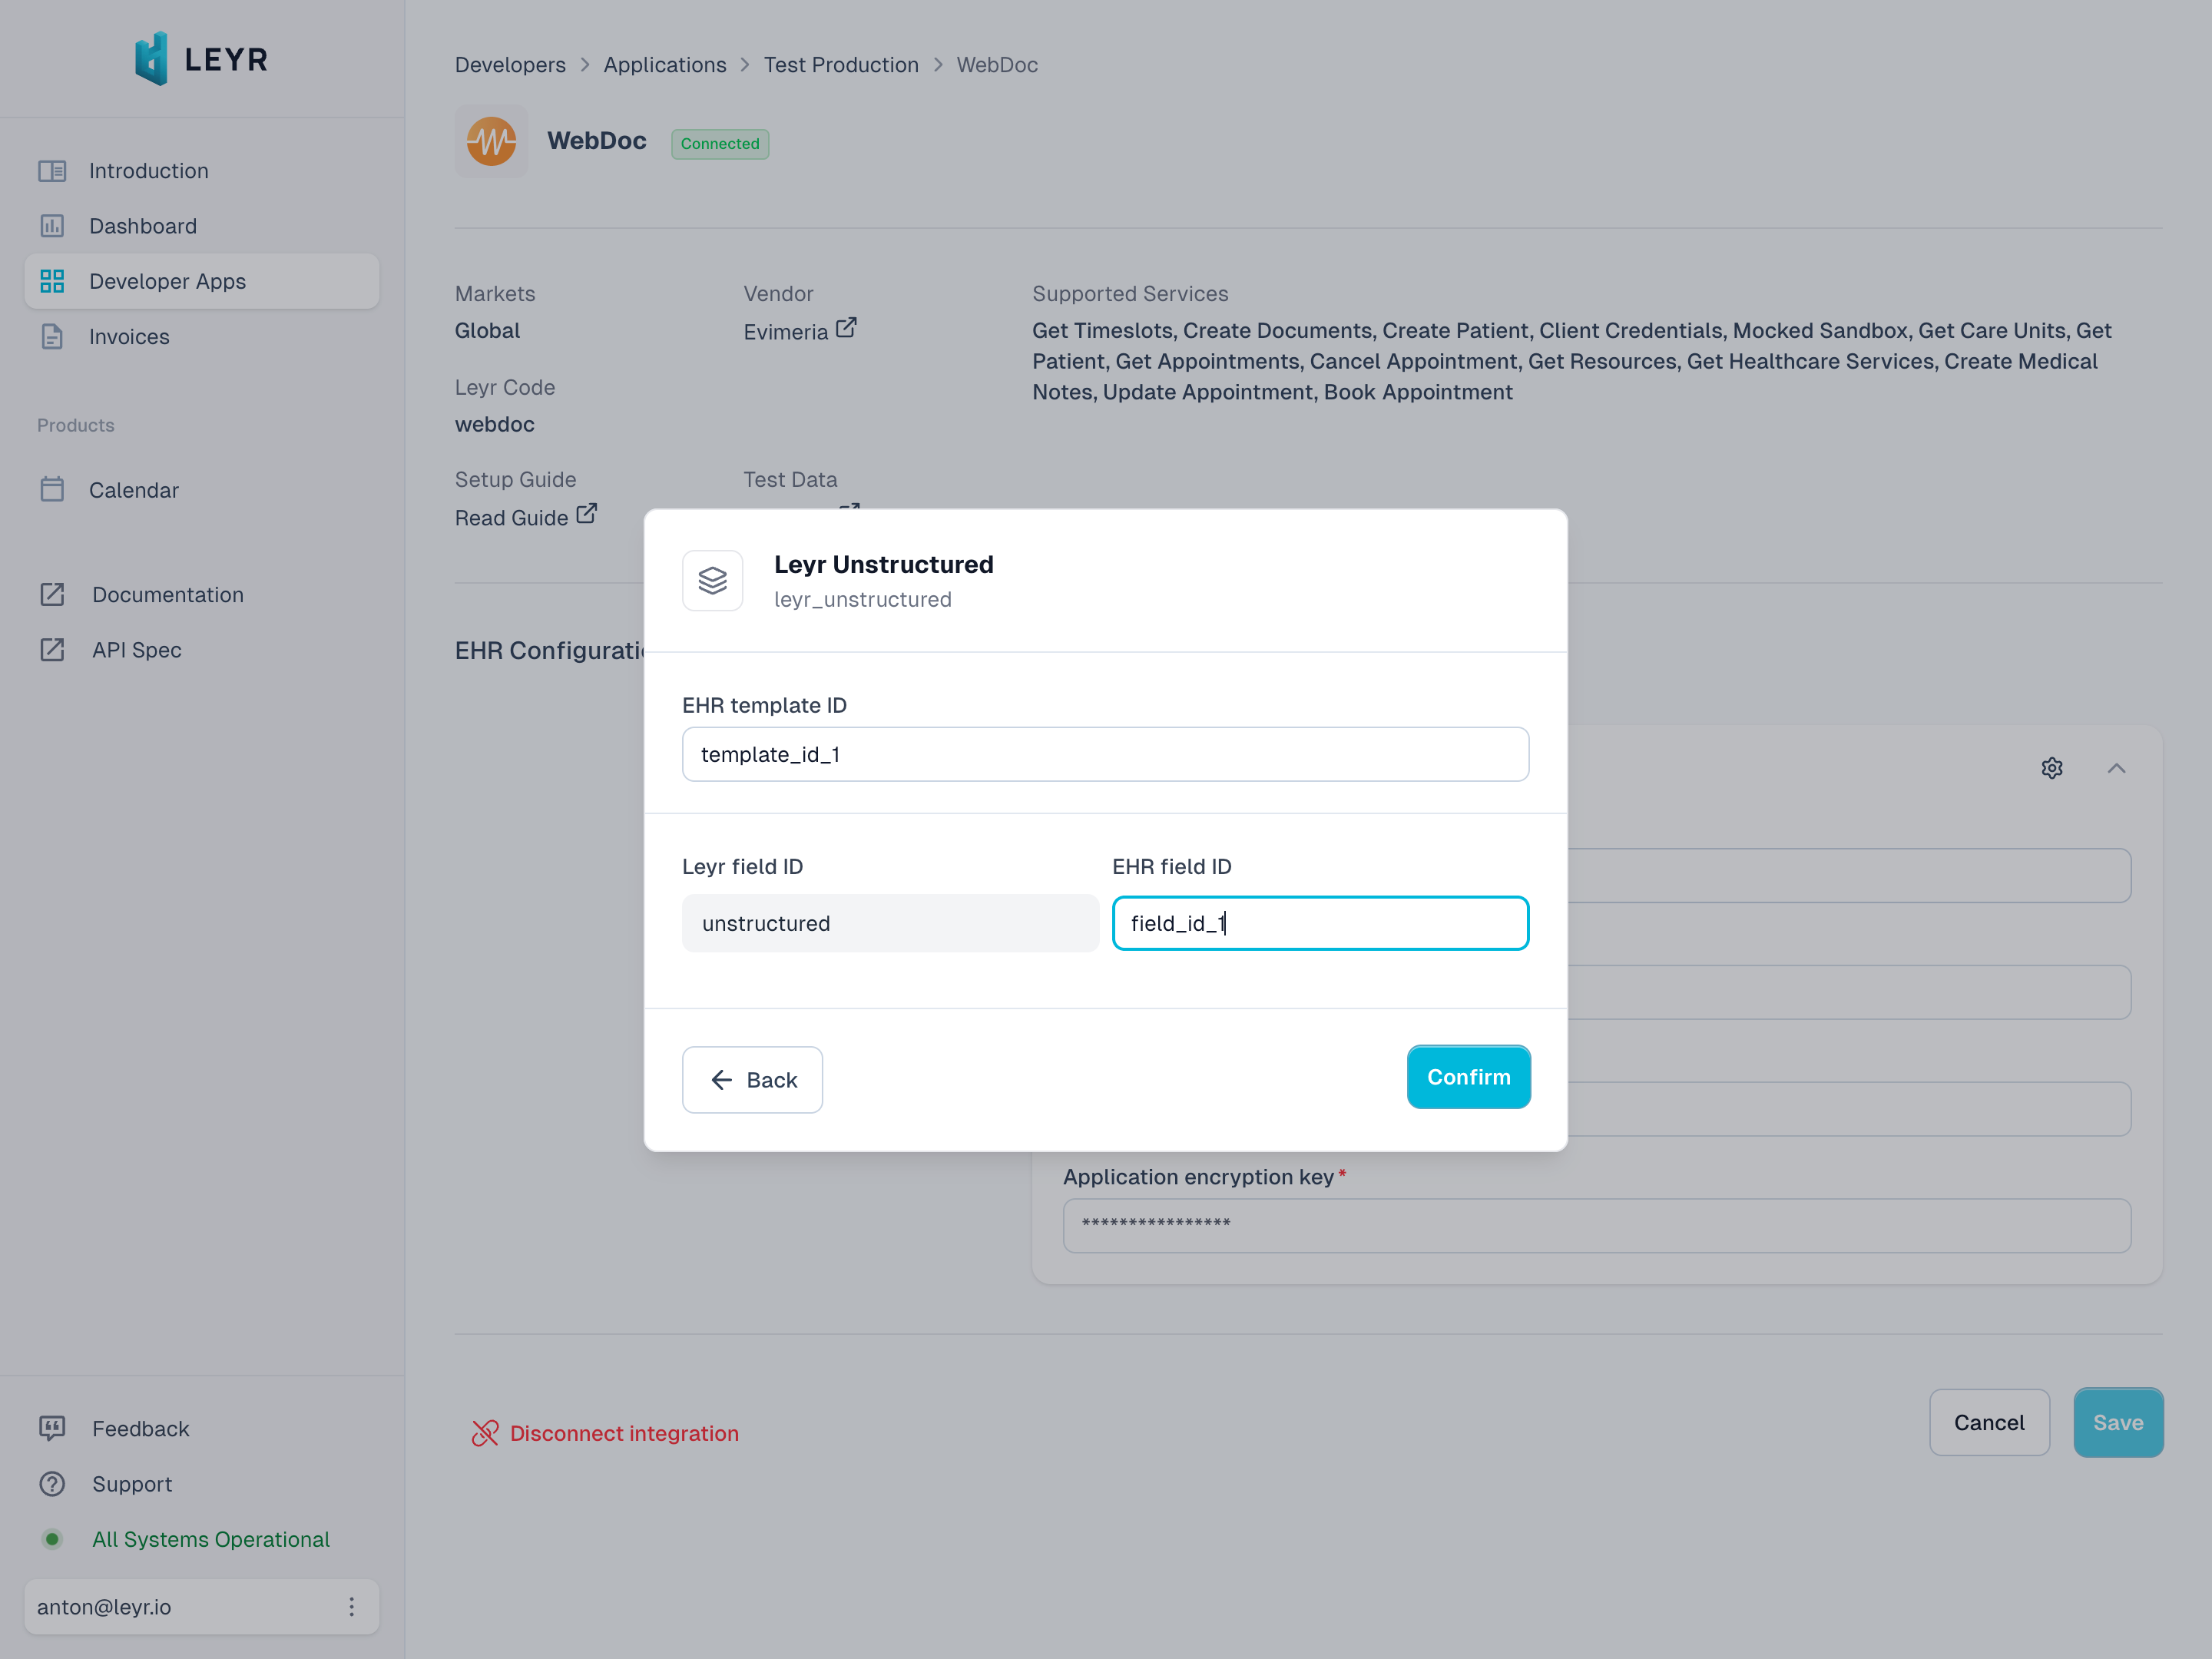Open the Read Guide link
Screen dimensions: 2212x1659
click(511, 518)
